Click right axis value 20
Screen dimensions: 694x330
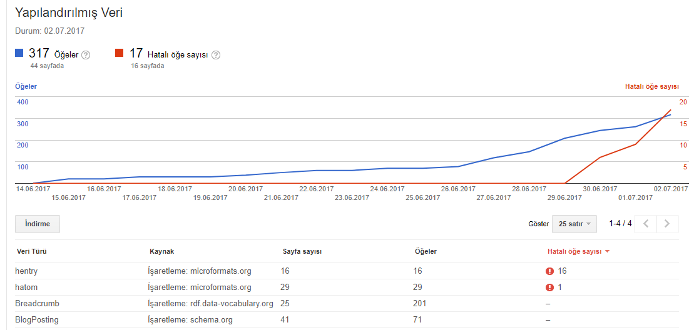(683, 102)
